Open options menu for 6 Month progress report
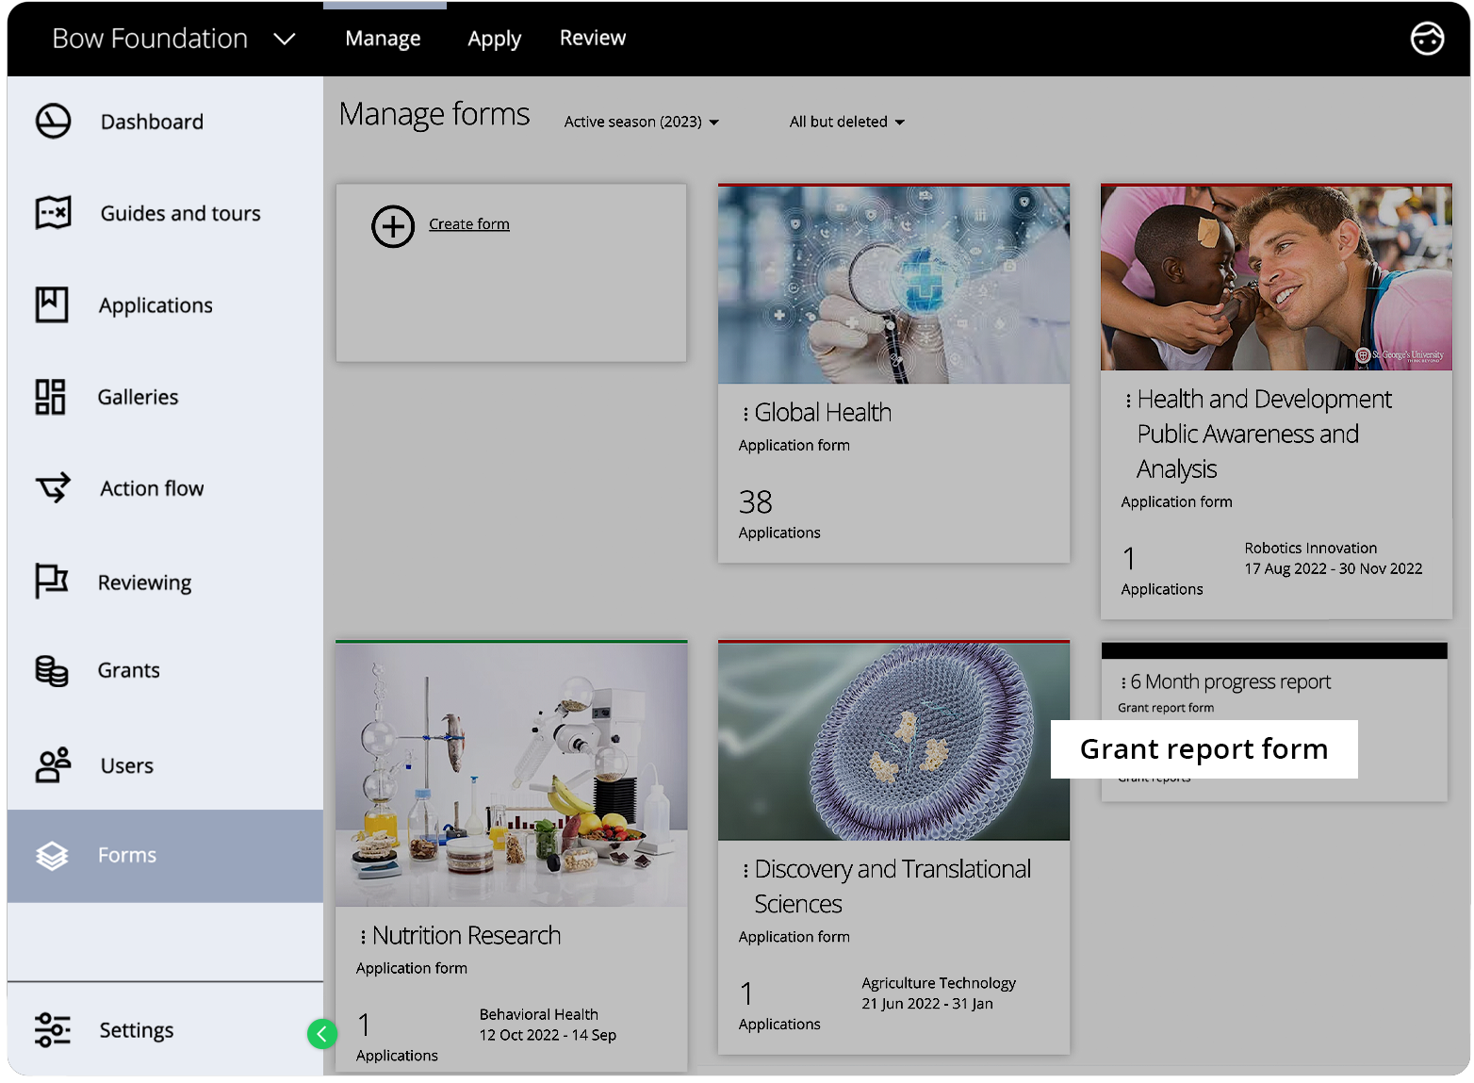The width and height of the screenshot is (1474, 1083). click(1123, 682)
